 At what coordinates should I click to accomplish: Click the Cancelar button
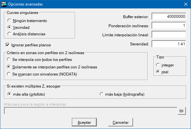click(120, 122)
